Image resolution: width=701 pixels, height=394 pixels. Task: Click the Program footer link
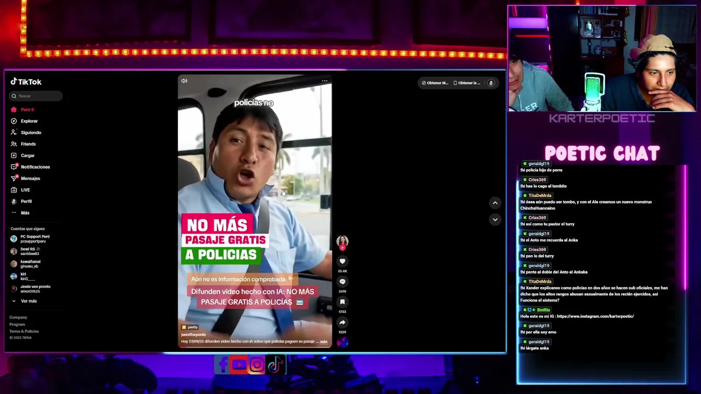coord(17,325)
